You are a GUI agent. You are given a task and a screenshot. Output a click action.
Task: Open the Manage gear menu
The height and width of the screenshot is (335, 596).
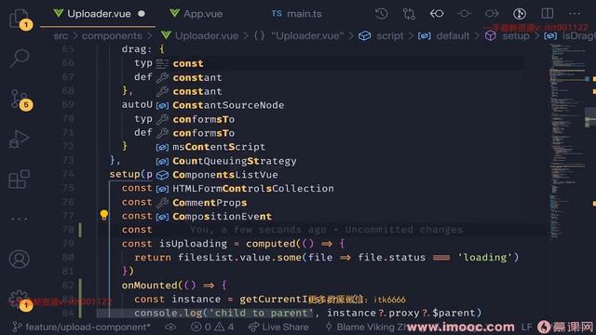[19, 300]
